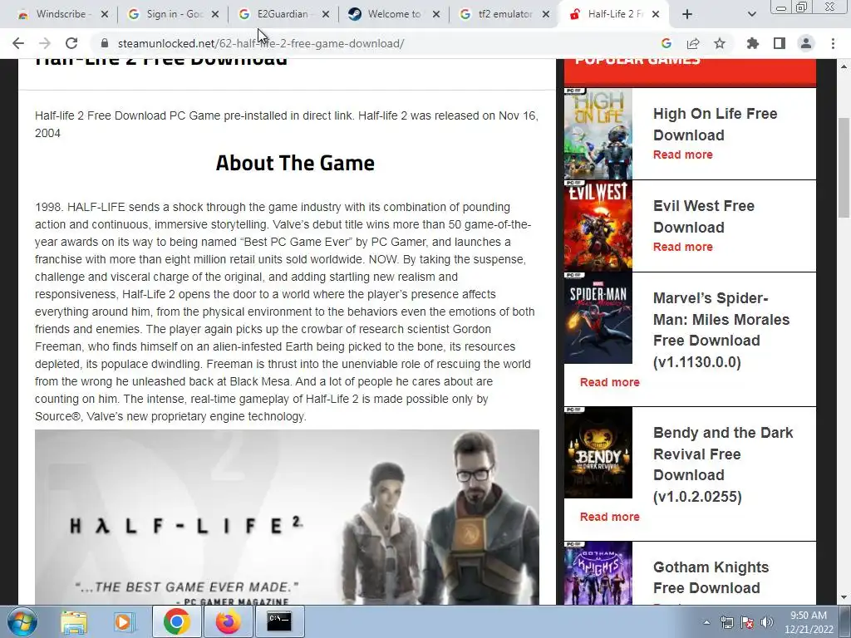Click Read more under Spider-Man Miles Morales

[609, 382]
